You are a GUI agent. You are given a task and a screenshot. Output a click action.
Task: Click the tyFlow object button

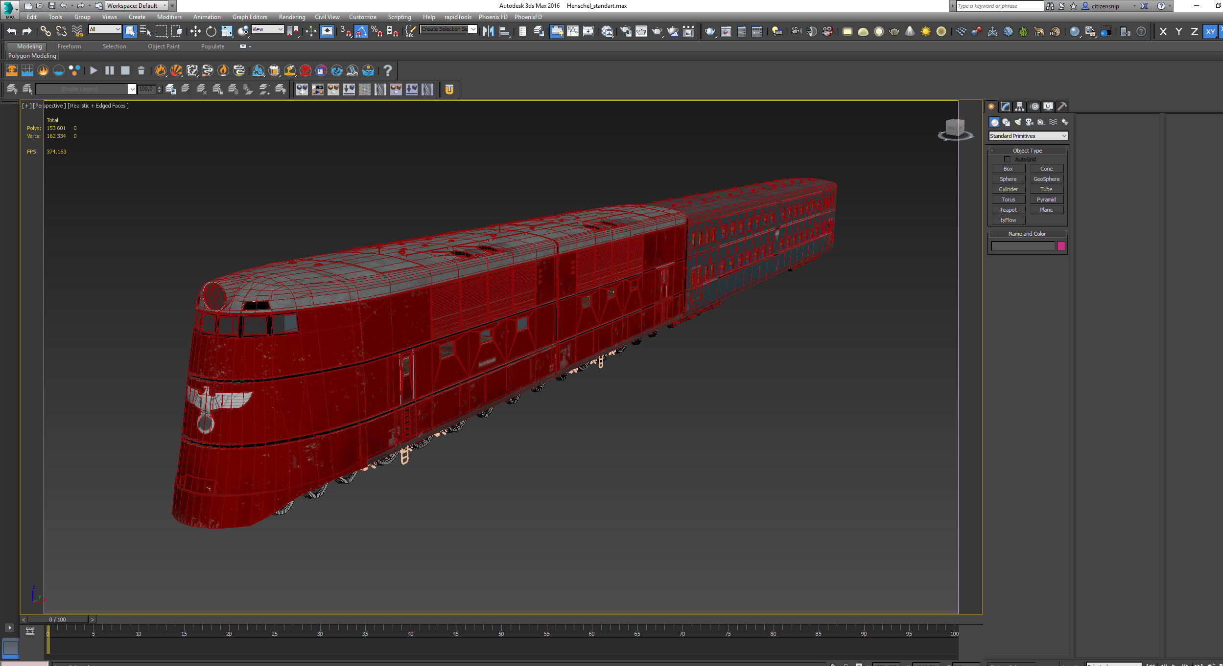tap(1008, 220)
